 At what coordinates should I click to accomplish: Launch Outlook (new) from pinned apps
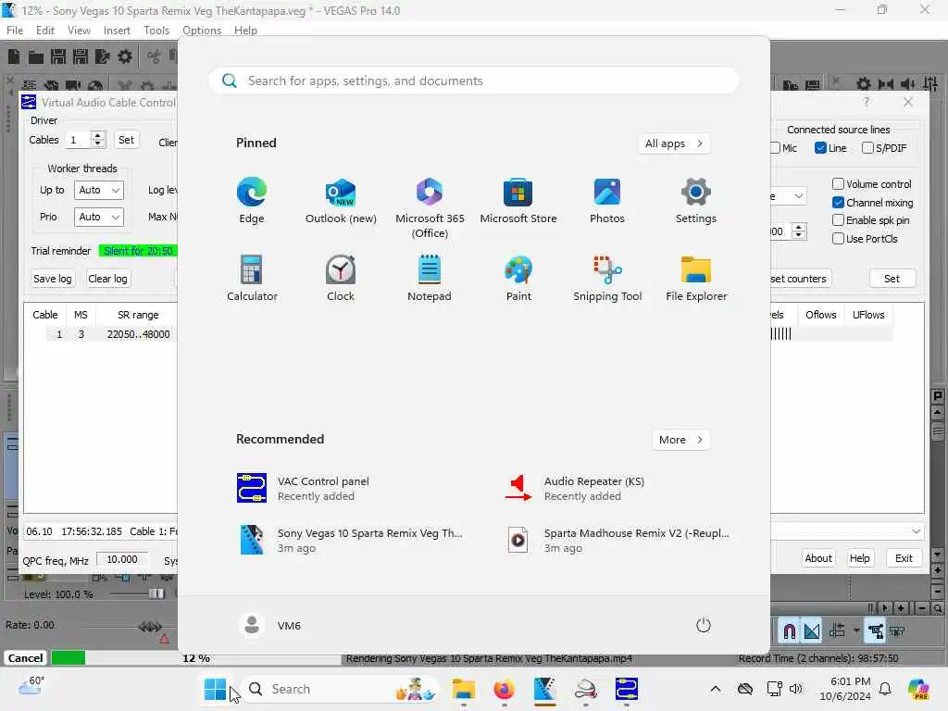coord(341,201)
